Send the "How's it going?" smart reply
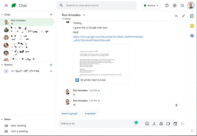The width and height of the screenshot is (197, 136). pyautogui.click(x=69, y=114)
